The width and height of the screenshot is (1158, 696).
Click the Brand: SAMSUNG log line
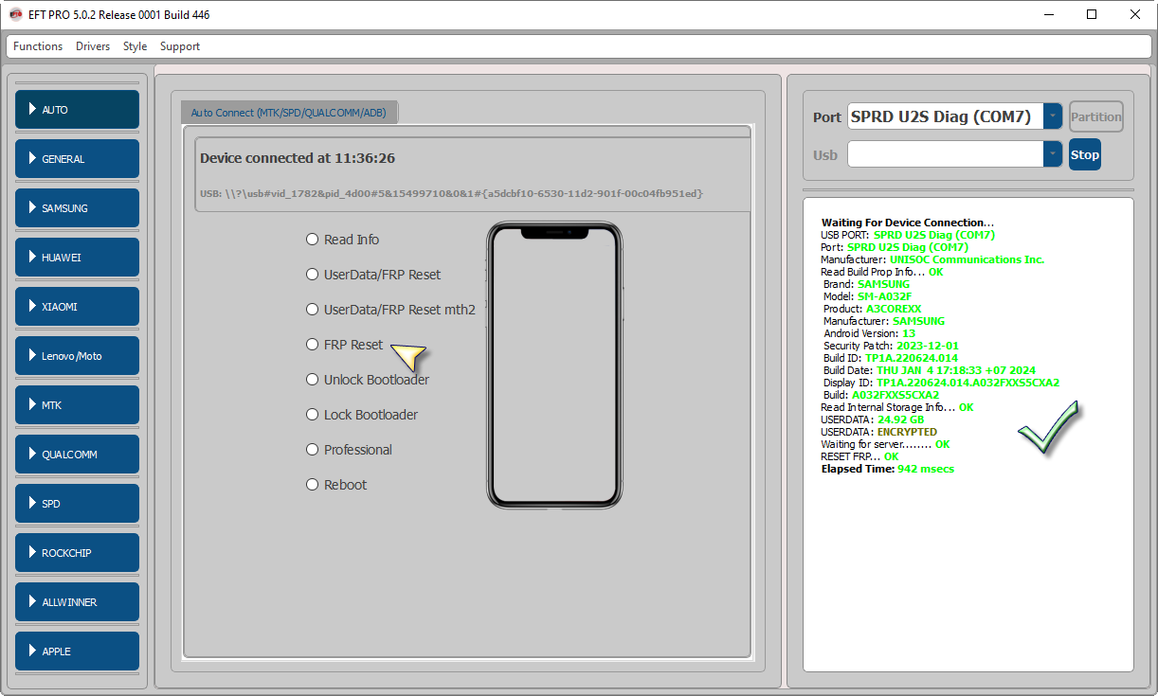pos(866,284)
